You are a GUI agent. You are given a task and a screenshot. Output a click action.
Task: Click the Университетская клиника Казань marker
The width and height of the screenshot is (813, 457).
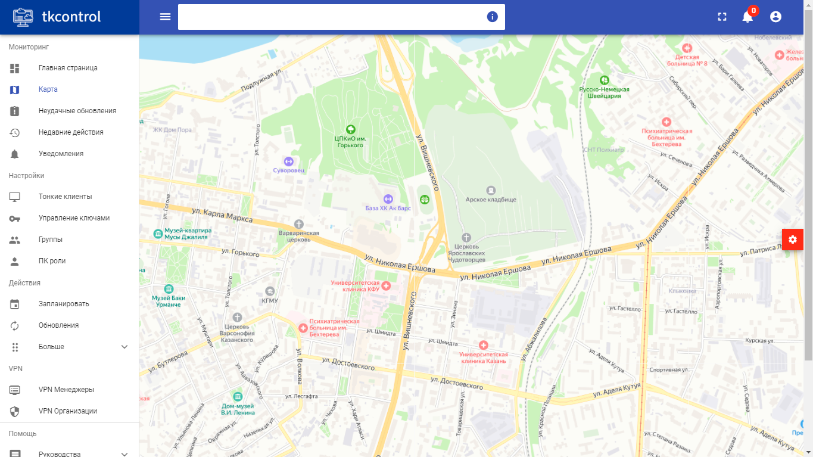tap(484, 345)
